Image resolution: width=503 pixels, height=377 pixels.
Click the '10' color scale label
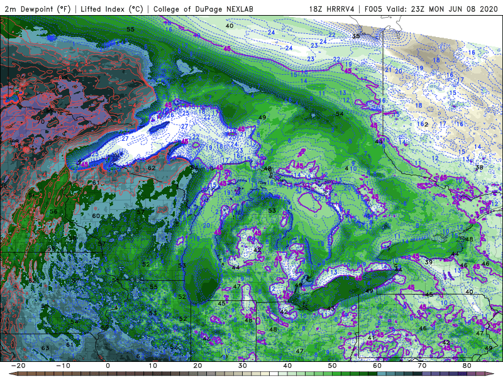(153, 366)
